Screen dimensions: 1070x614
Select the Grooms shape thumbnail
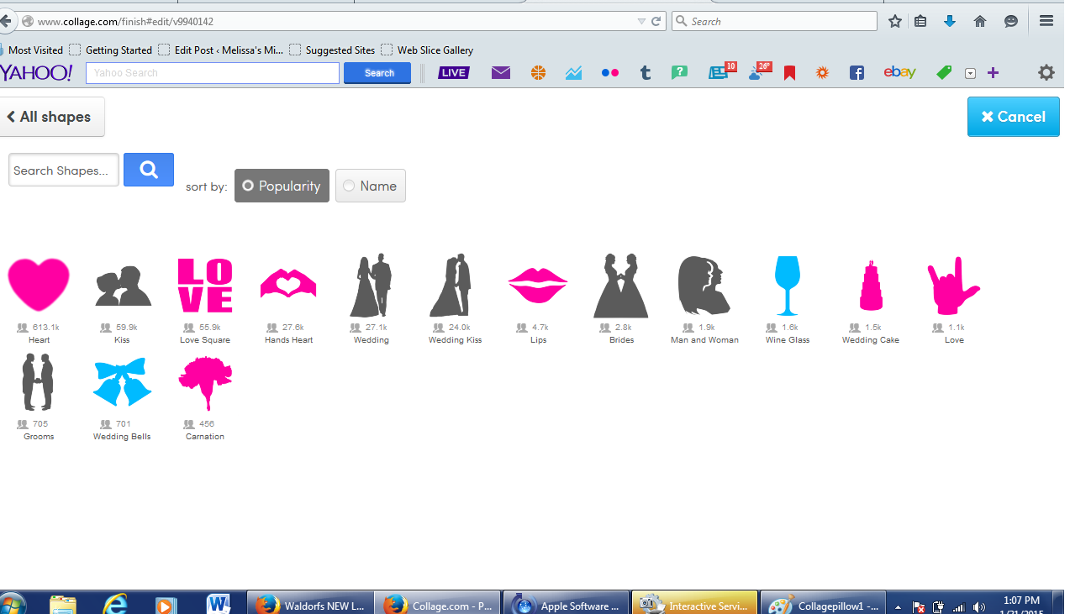tap(39, 382)
